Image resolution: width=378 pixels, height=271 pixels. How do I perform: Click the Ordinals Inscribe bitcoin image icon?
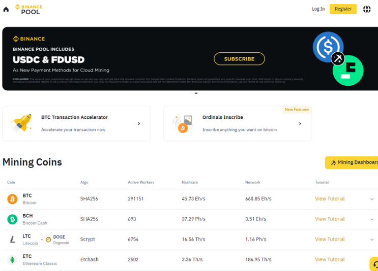(183, 124)
